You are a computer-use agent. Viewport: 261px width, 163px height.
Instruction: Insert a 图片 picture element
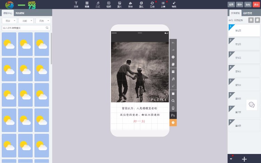tap(119, 5)
